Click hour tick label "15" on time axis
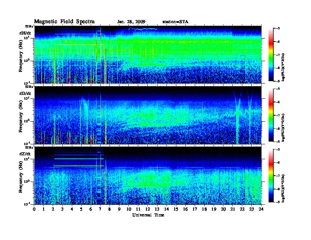The image size is (311, 240). click(176, 209)
